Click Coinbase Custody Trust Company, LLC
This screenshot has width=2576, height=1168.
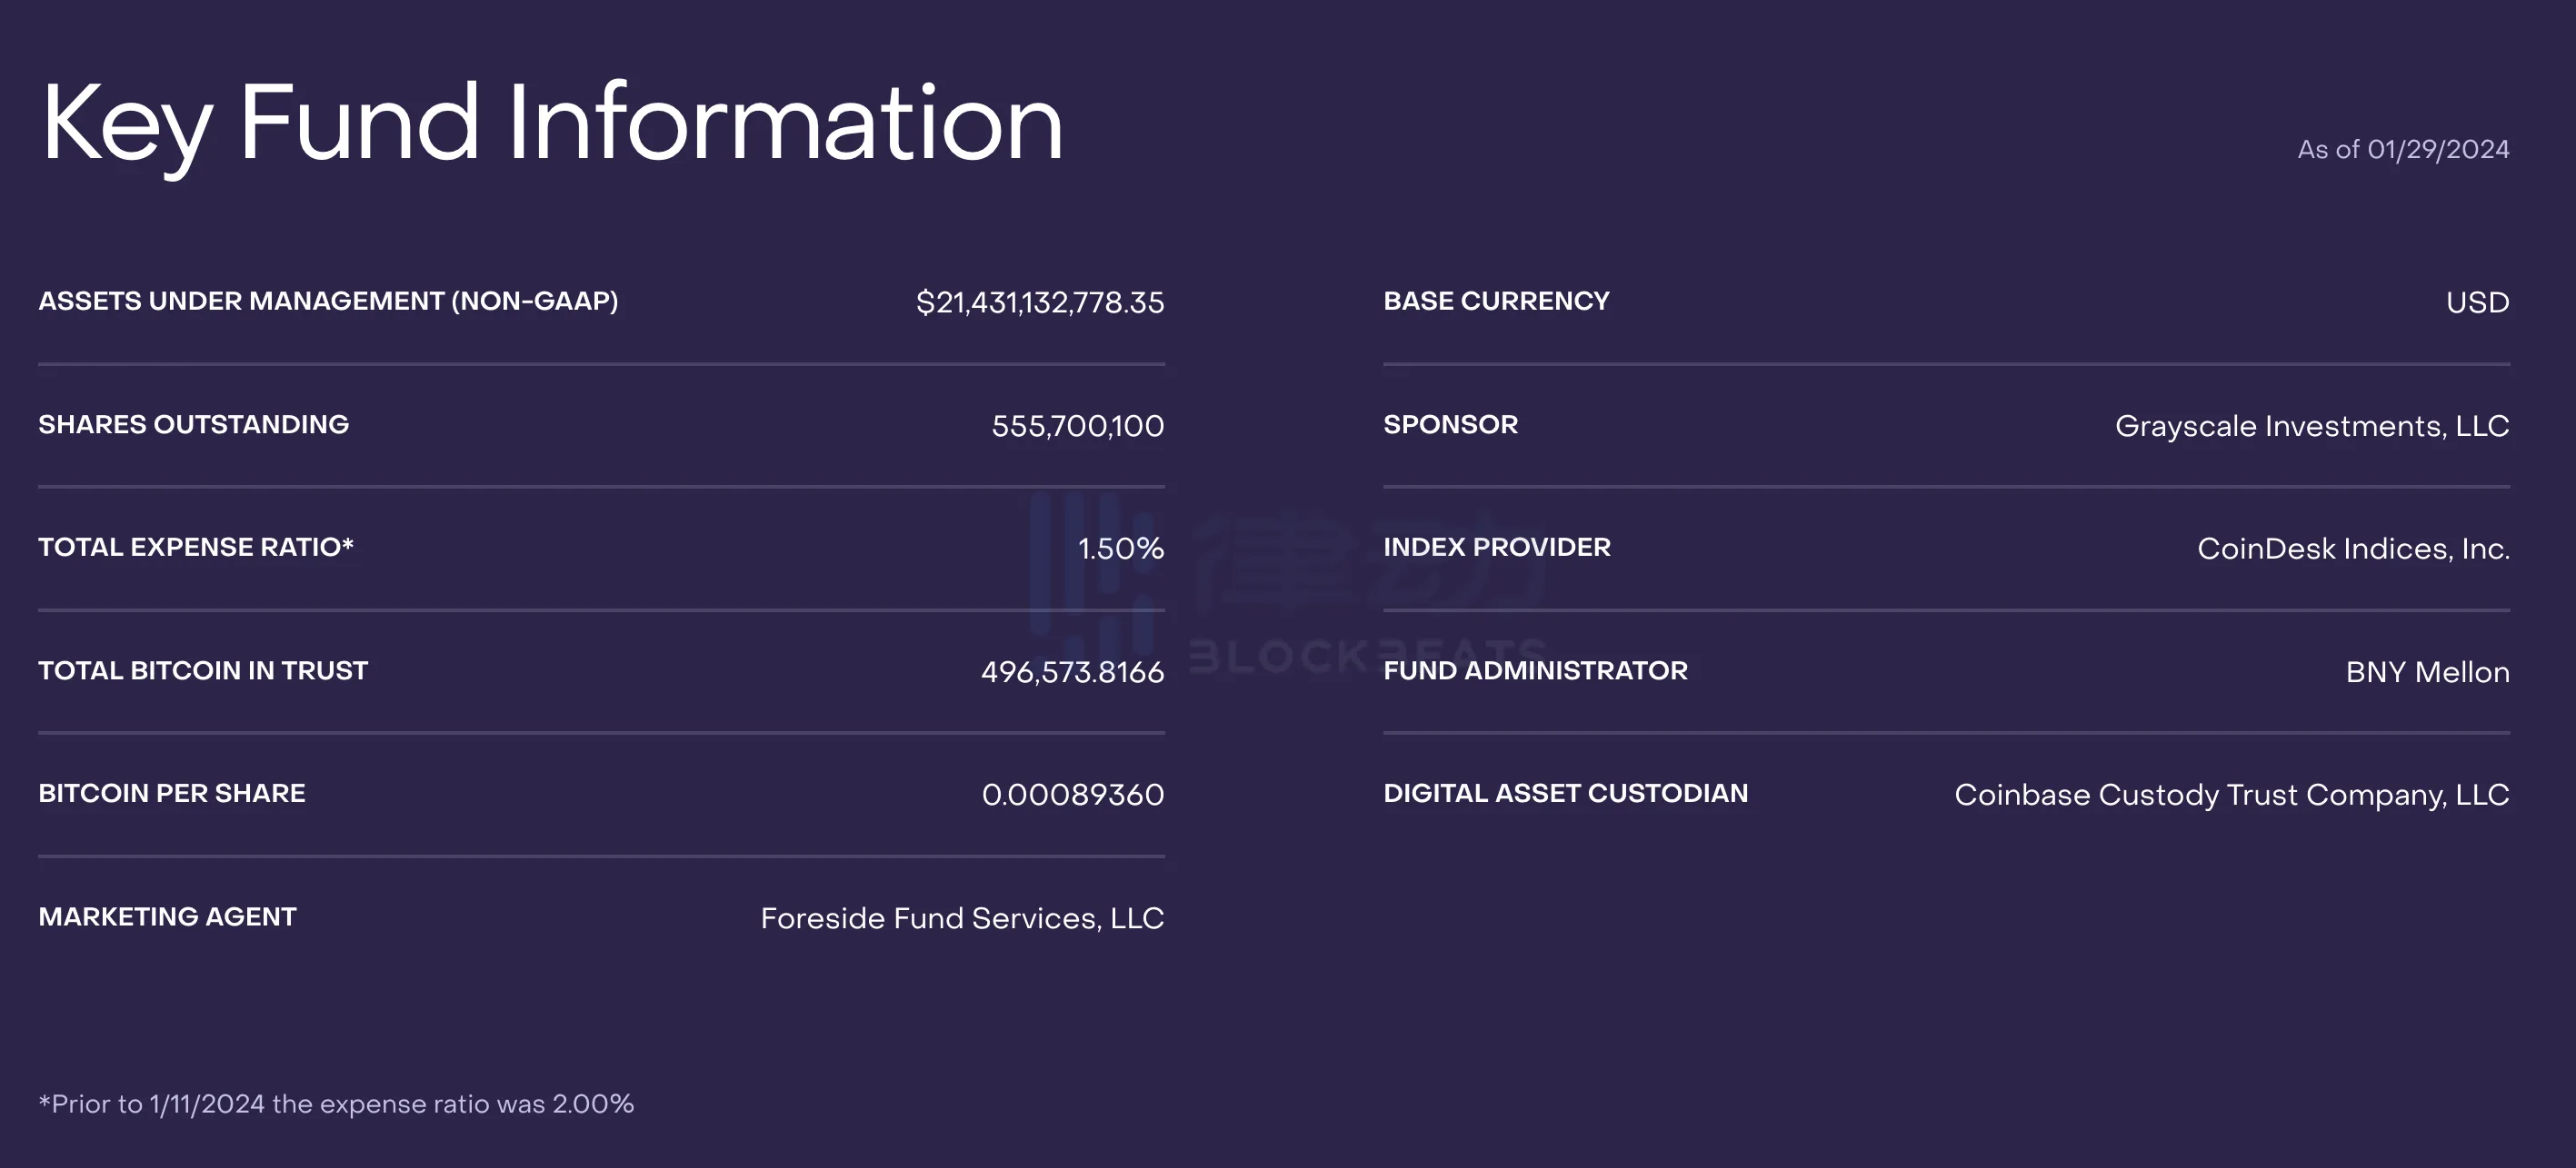[2232, 796]
